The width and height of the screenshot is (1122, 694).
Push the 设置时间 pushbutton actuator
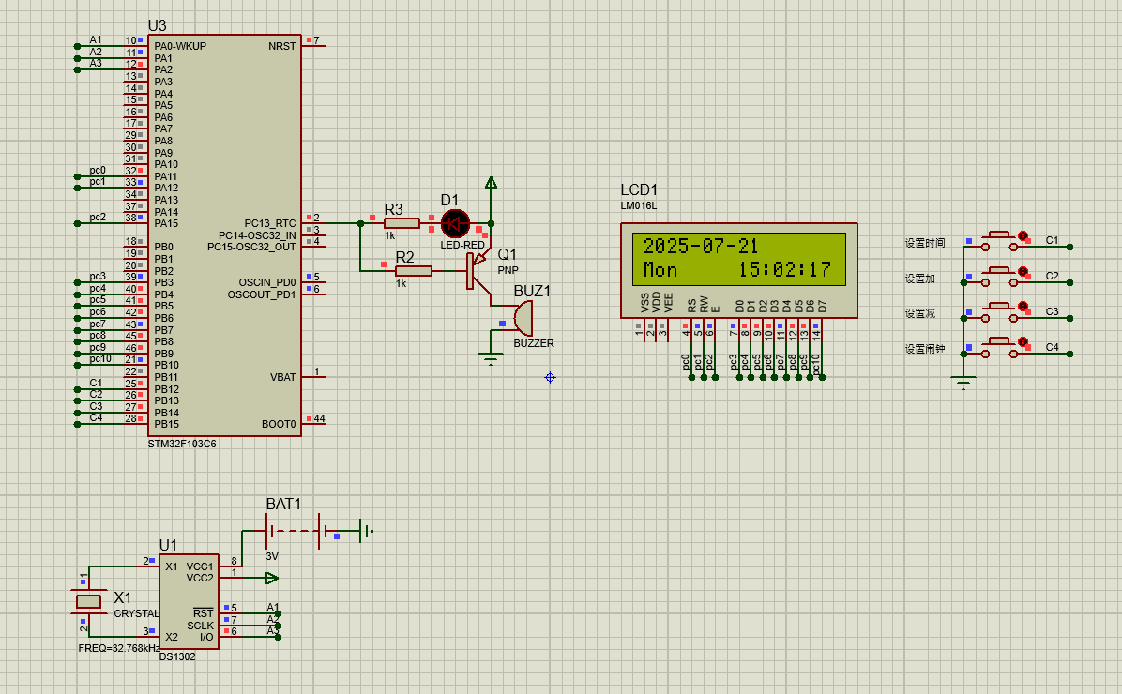[x=1000, y=234]
